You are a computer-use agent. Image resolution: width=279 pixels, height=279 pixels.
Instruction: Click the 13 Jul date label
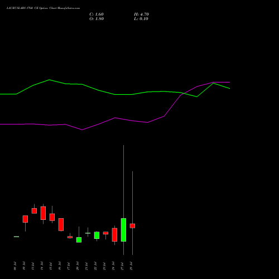(33, 266)
